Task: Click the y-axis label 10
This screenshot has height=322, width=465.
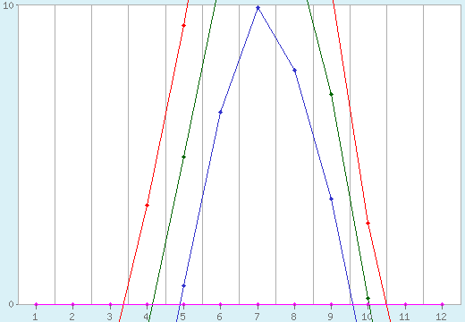Action: (x=8, y=5)
